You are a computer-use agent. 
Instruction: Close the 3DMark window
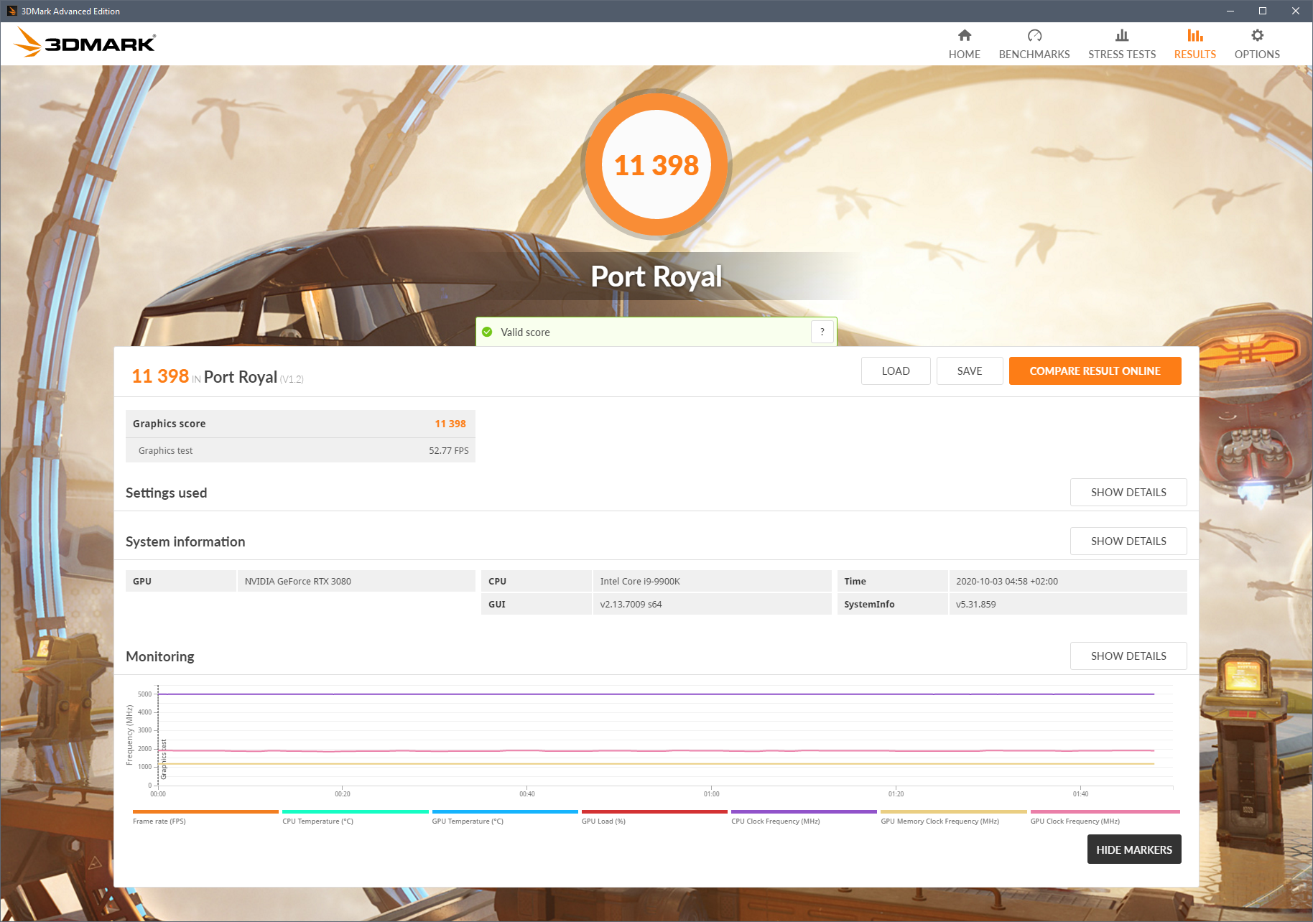click(x=1295, y=11)
